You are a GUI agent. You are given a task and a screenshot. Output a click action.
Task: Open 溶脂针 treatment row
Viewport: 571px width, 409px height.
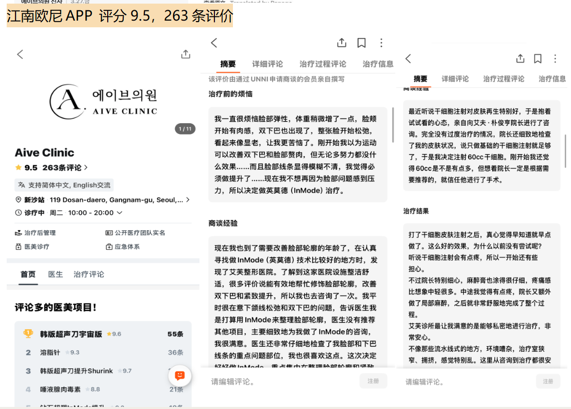(103, 352)
